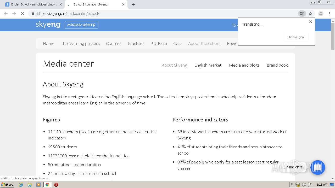Open the Courses menu item

pyautogui.click(x=114, y=44)
